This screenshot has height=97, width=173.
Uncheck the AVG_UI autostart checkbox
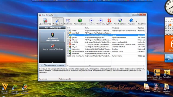[x=68, y=47]
